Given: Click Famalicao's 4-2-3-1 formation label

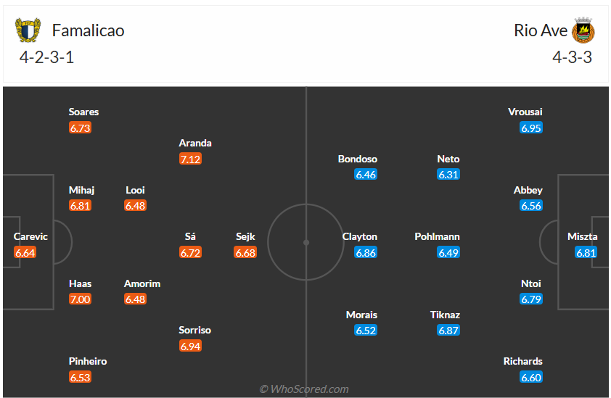Looking at the screenshot, I should click(47, 58).
